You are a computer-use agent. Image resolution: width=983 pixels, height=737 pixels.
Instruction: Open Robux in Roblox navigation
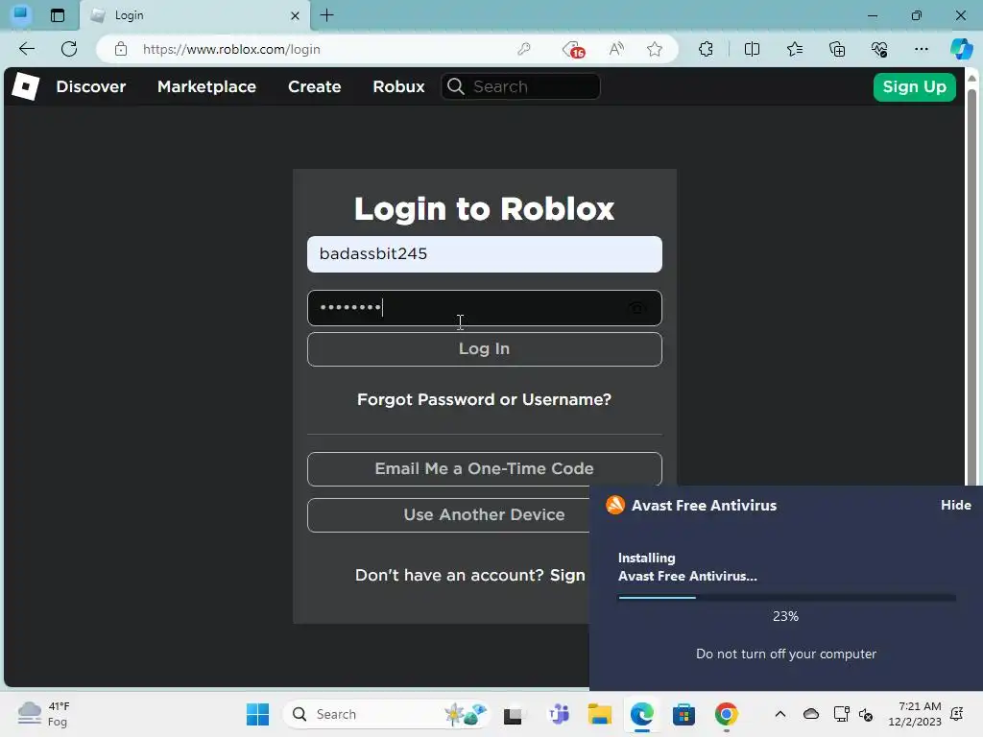(x=398, y=86)
